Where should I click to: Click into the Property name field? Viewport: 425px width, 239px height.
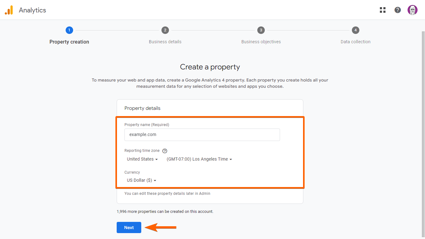[x=202, y=135]
